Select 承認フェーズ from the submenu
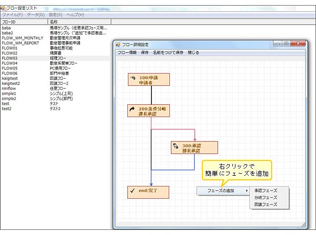This screenshot has width=316, height=235. (266, 191)
